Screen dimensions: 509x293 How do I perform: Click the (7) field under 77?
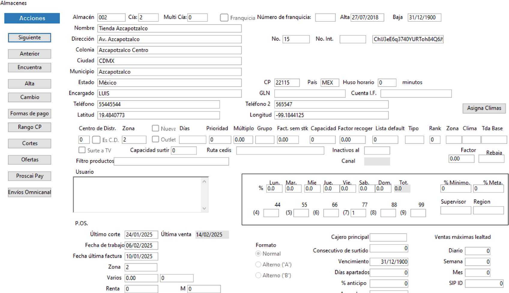pyautogui.click(x=358, y=213)
